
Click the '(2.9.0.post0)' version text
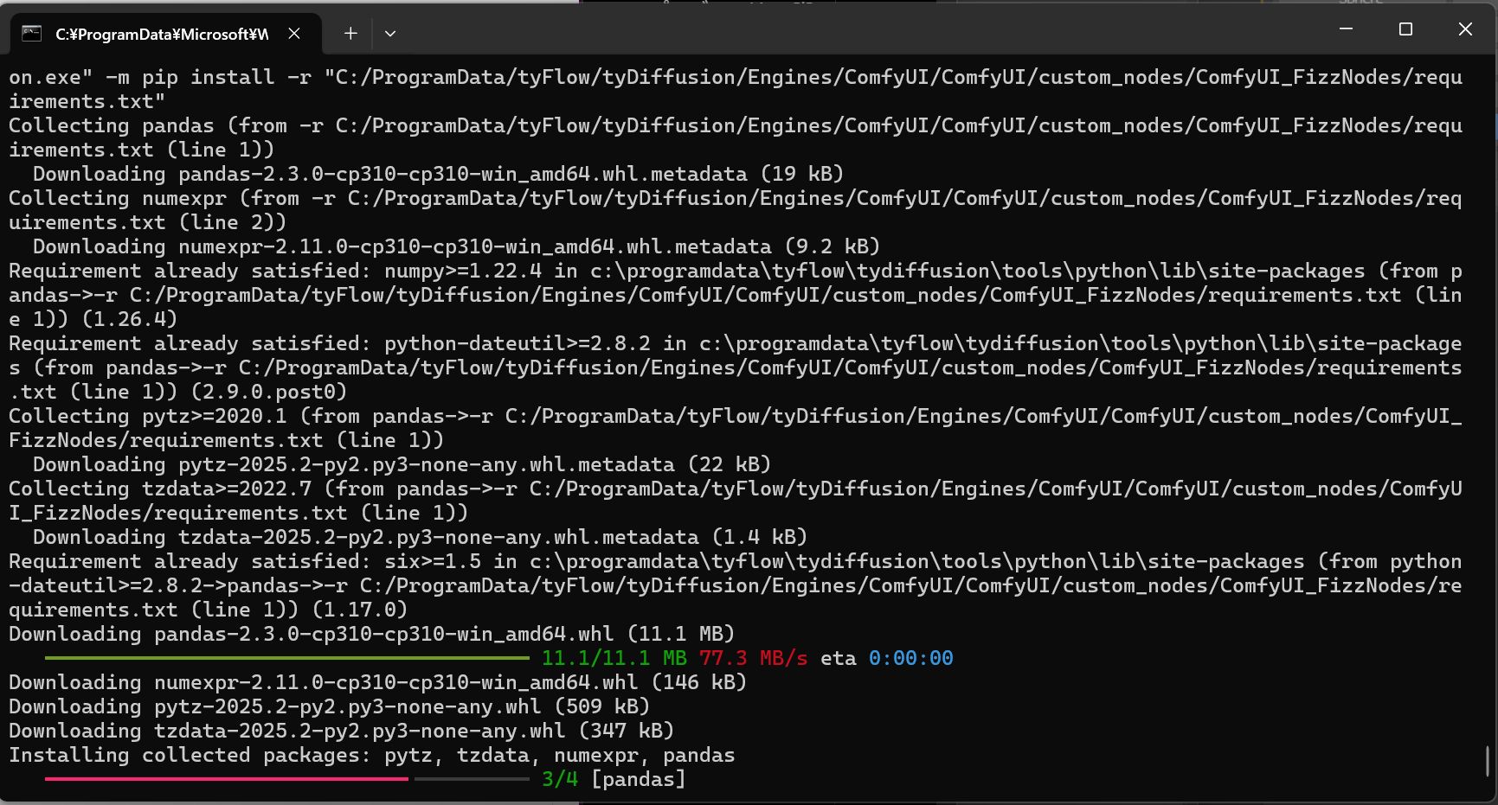point(268,392)
